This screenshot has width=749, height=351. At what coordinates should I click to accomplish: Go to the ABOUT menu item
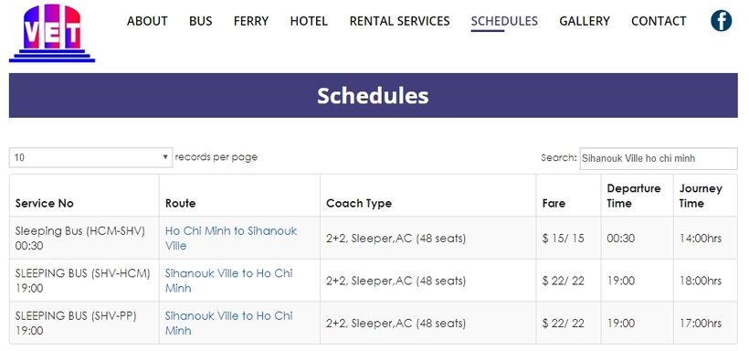pos(147,21)
